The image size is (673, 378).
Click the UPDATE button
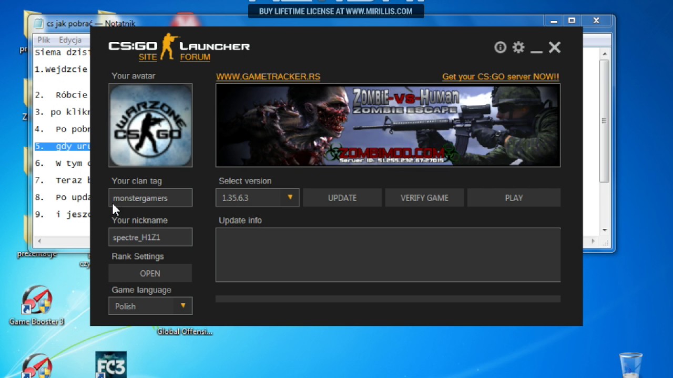coord(342,198)
